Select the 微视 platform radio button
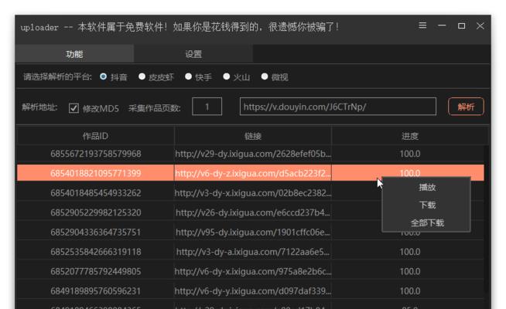Viewport: 506px width, 309px height. coord(265,76)
